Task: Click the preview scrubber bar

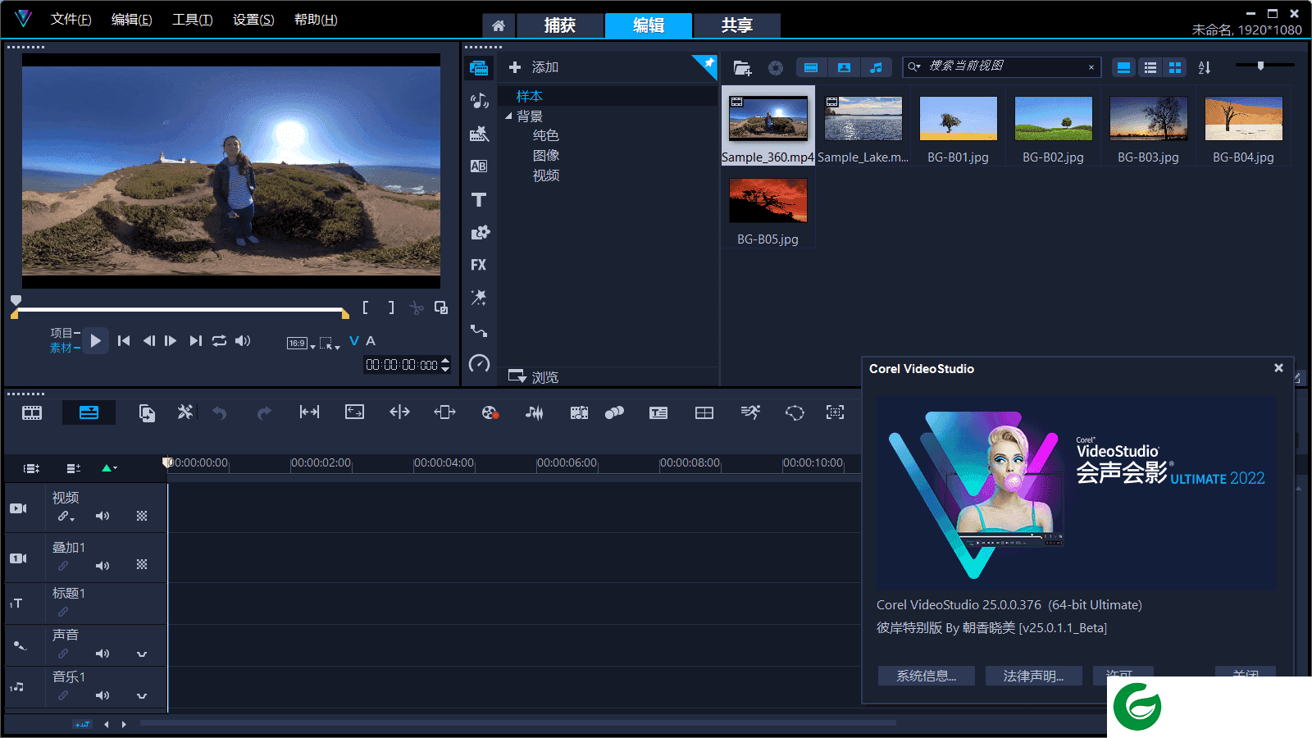Action: [180, 312]
